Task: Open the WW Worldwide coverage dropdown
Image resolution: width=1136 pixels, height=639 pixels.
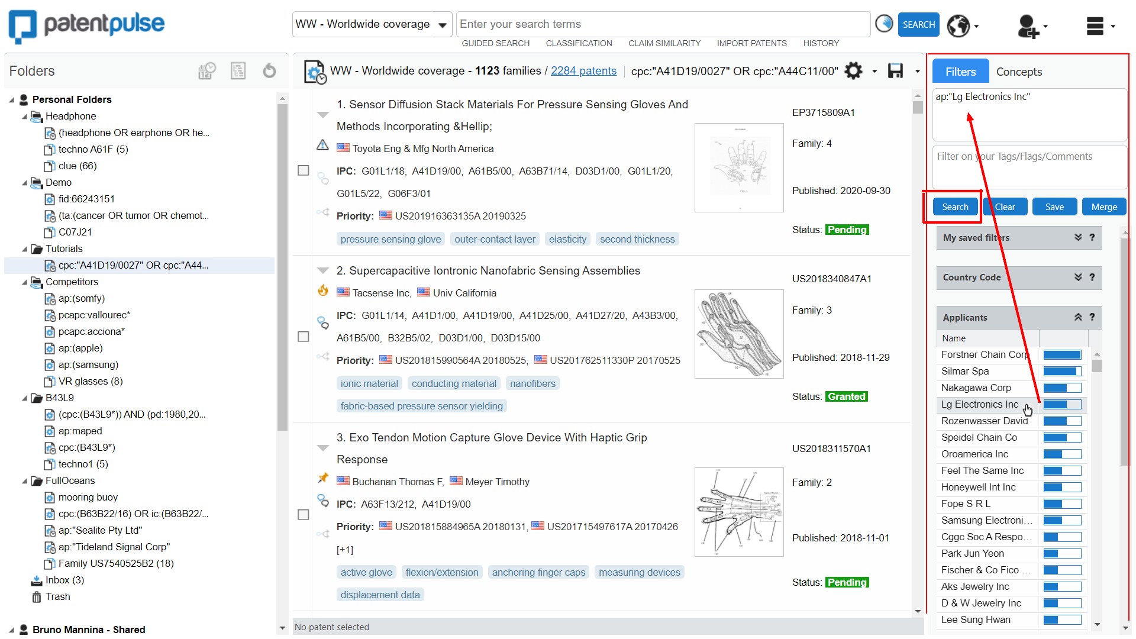Action: click(x=372, y=24)
